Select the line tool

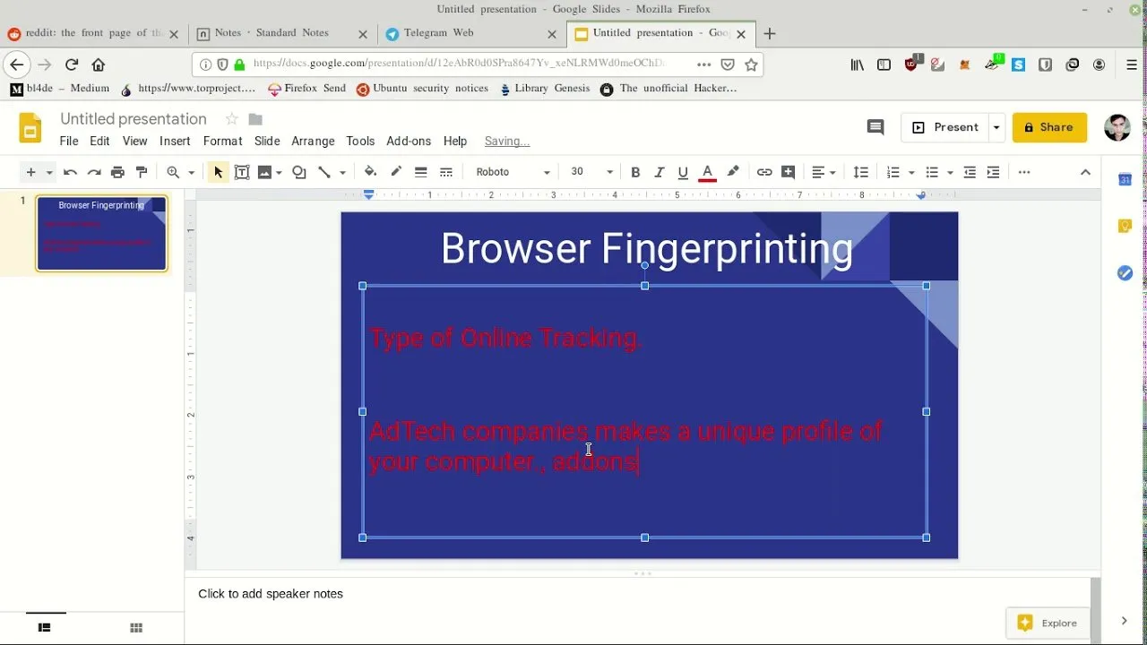(x=324, y=172)
